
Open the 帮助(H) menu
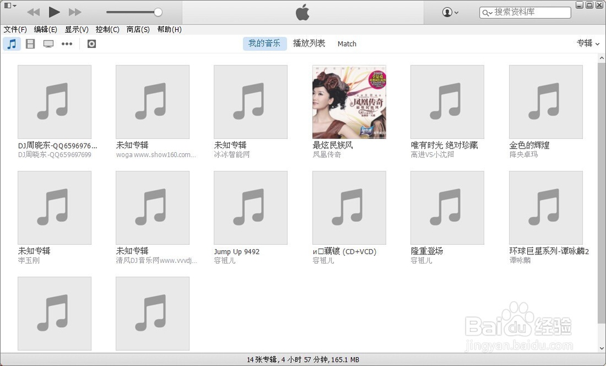[169, 28]
